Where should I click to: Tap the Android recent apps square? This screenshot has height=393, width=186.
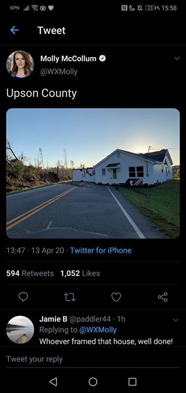click(x=133, y=382)
